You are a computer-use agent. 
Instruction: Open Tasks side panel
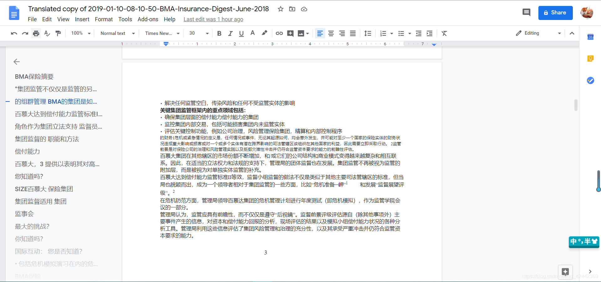click(590, 81)
